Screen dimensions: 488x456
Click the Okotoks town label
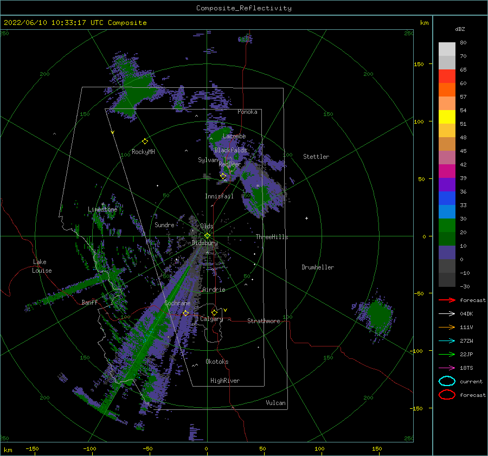tap(217, 362)
